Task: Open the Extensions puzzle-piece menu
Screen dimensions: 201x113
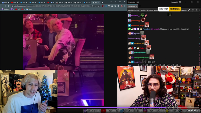Action: pos(112,6)
